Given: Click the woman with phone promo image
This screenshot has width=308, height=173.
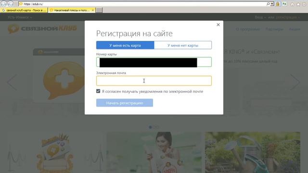Looking at the screenshot, I should coord(154,152).
